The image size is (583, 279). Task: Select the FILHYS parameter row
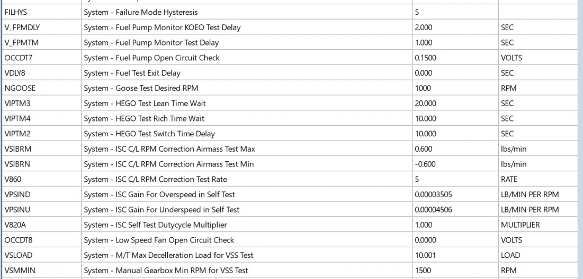(x=290, y=12)
